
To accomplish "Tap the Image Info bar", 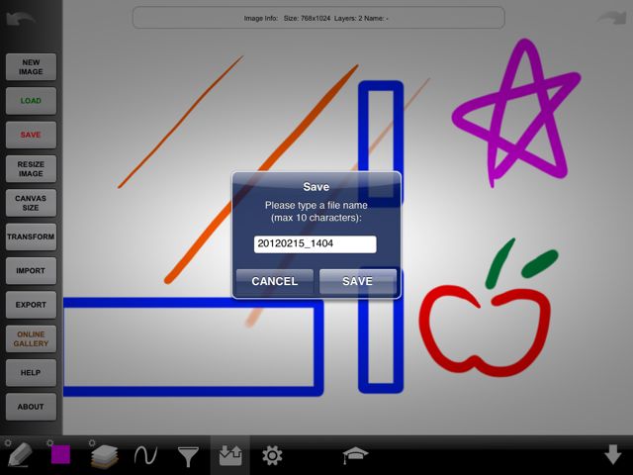I will [318, 18].
